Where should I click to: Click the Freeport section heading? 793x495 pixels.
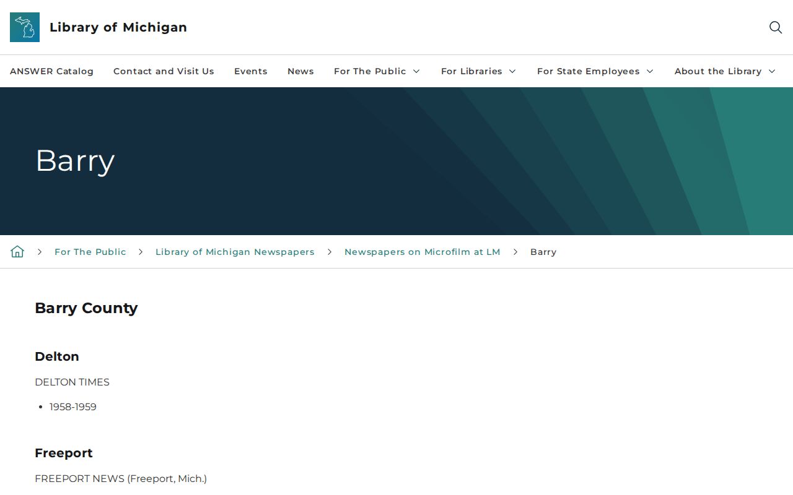click(x=64, y=453)
